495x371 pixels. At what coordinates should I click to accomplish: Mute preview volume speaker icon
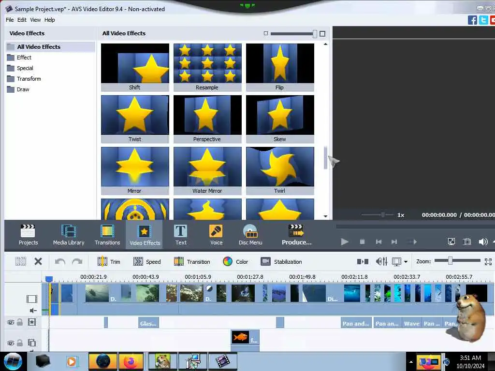coord(483,242)
